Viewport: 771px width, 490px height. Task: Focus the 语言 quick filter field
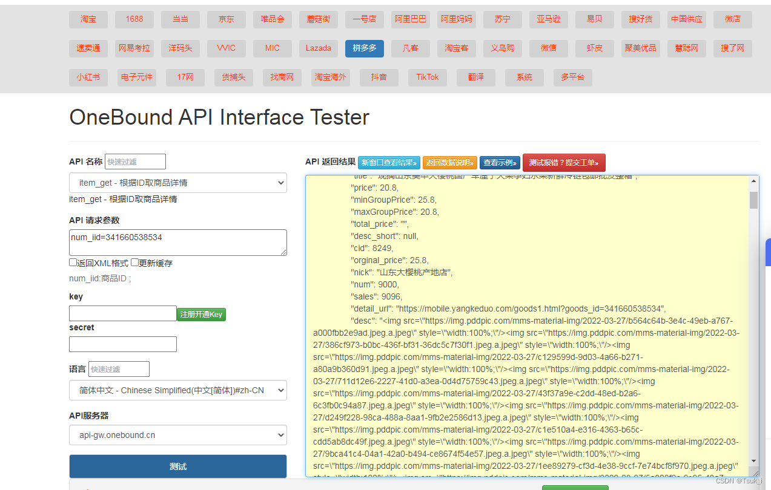pyautogui.click(x=119, y=369)
